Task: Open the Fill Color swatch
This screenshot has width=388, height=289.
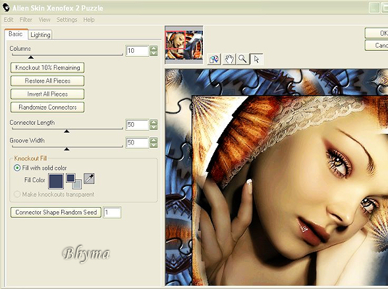Action: point(56,181)
